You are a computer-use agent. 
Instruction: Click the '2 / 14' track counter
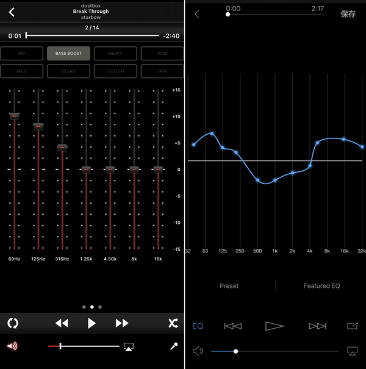coord(91,27)
